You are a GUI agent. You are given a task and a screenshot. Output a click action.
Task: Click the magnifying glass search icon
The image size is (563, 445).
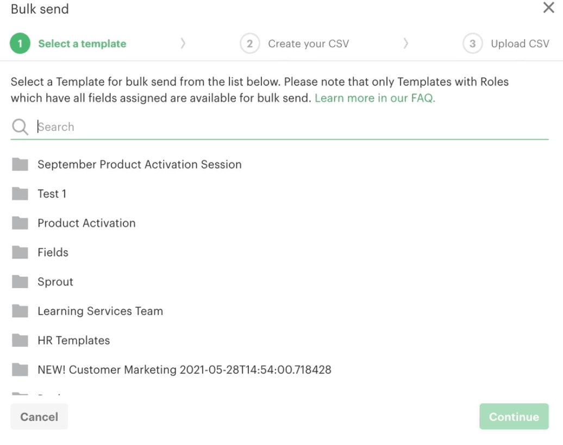(20, 127)
